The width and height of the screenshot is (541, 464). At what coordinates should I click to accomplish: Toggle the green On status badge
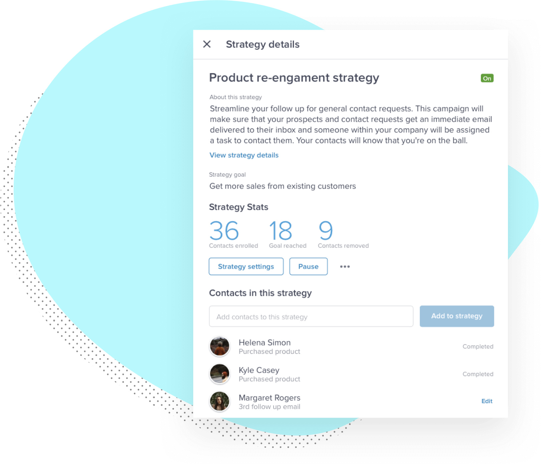487,78
